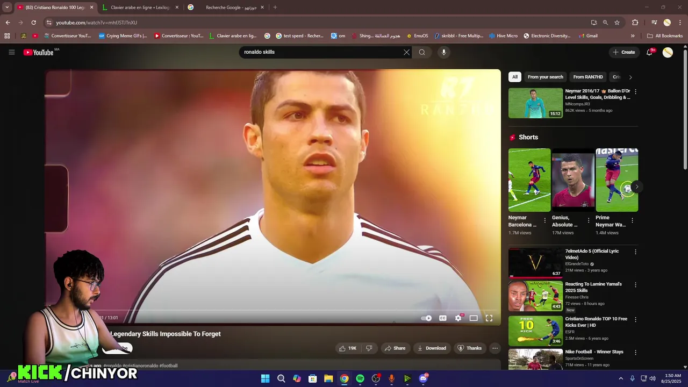Bookmark this page with the star
Viewport: 688px width, 387px height.
pos(617,23)
